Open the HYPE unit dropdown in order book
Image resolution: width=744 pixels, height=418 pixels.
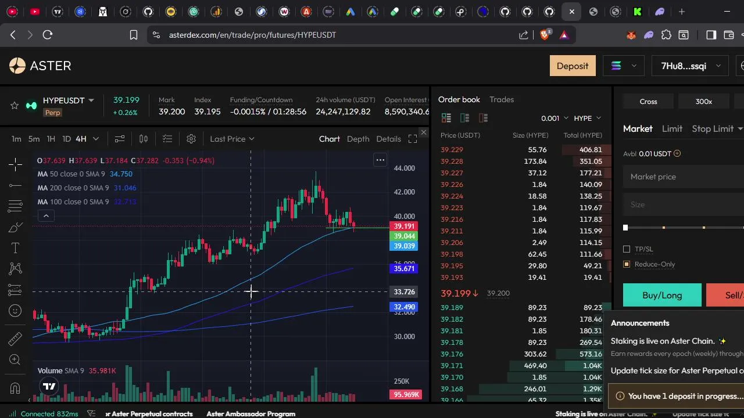point(587,118)
